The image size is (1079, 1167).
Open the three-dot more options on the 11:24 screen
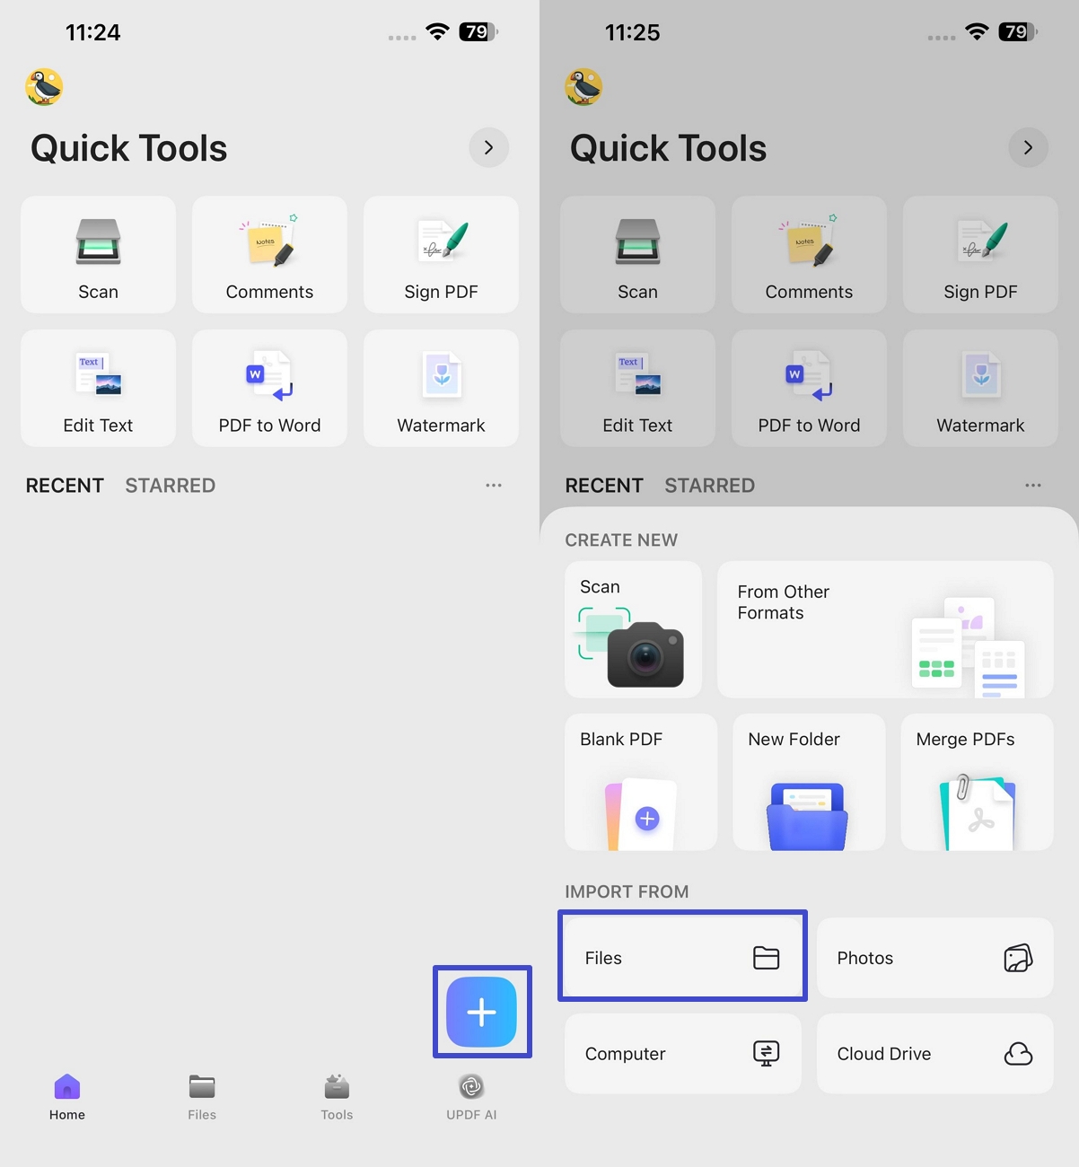coord(494,485)
